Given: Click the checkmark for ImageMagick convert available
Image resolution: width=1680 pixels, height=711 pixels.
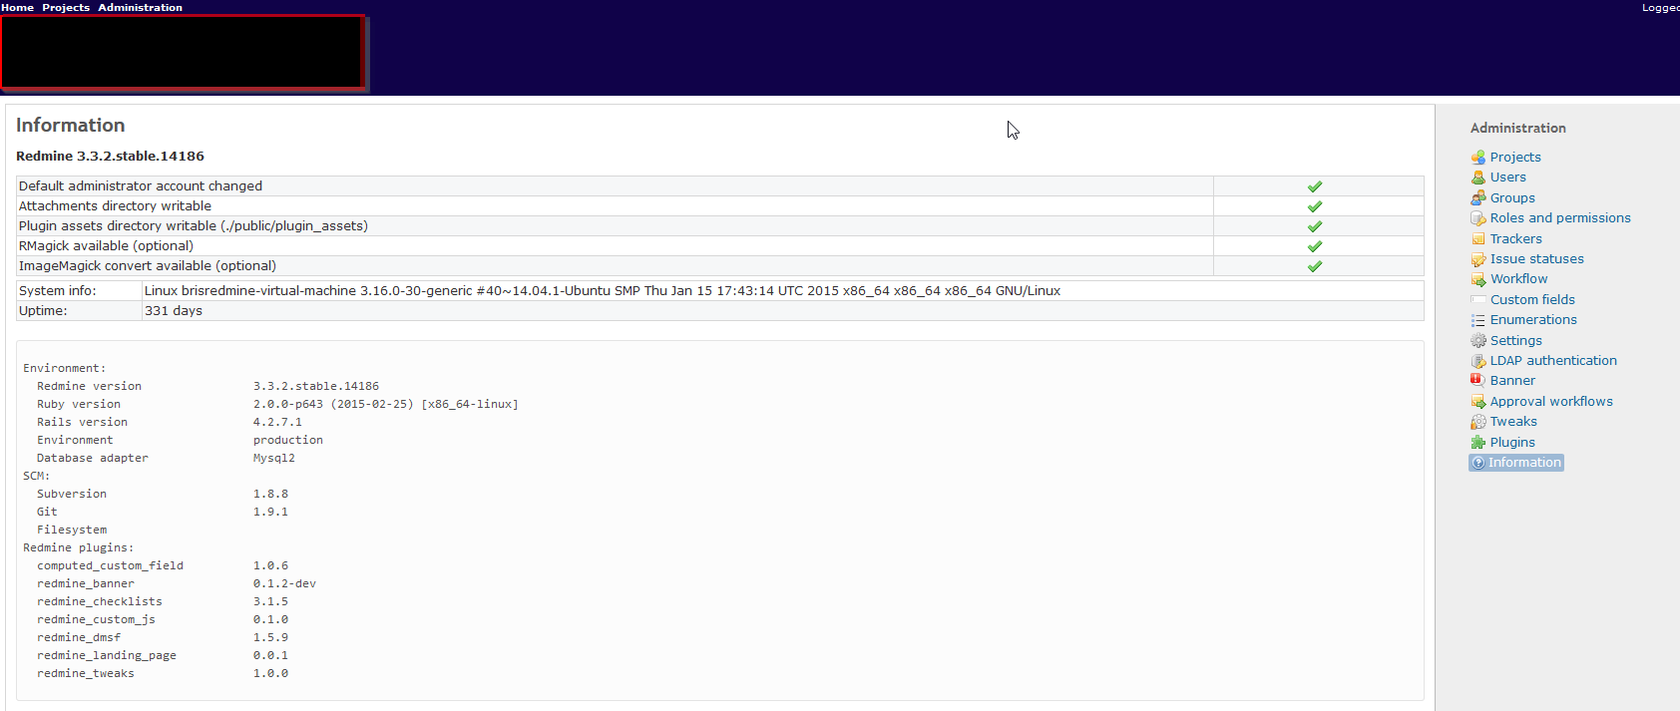Looking at the screenshot, I should click(x=1315, y=266).
